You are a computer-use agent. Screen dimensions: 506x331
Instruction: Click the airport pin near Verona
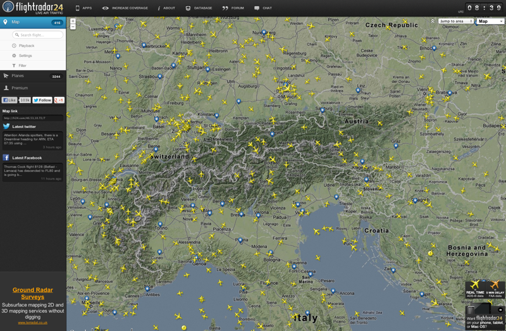tap(258, 215)
